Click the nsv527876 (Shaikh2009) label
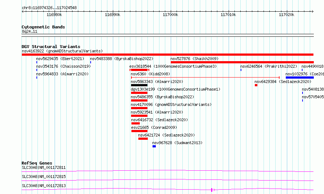The width and height of the screenshot is (324, 194). click(194, 59)
